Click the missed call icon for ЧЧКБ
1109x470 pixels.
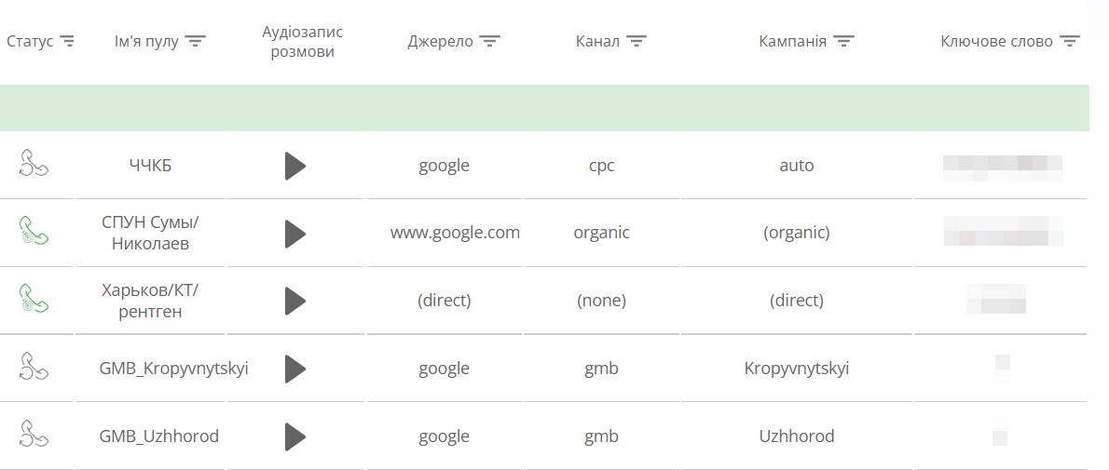(34, 164)
